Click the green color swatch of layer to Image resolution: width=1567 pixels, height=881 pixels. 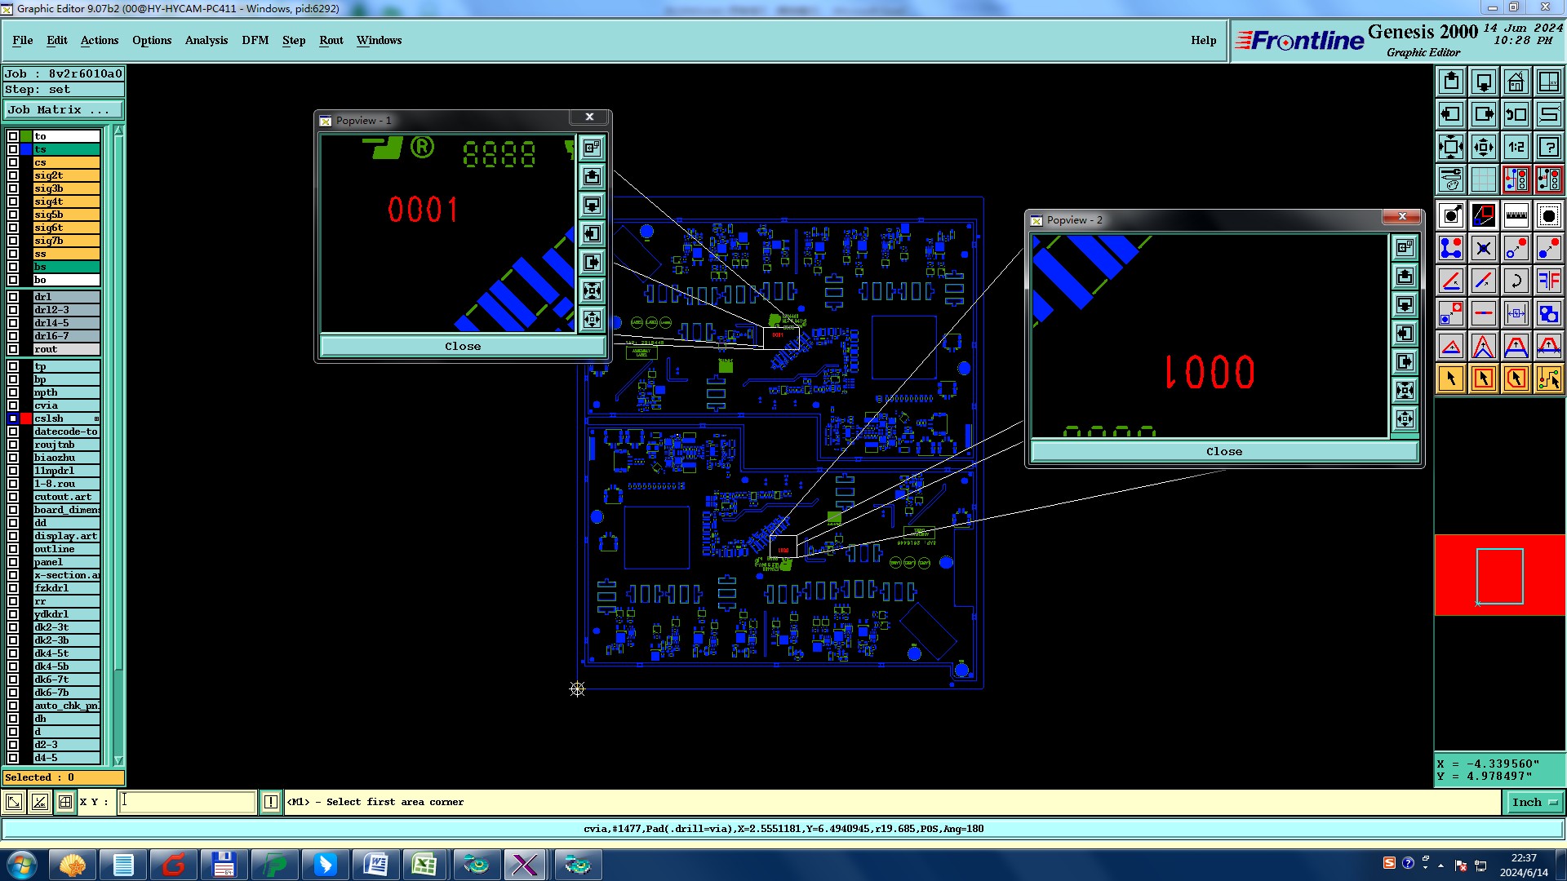(26, 136)
